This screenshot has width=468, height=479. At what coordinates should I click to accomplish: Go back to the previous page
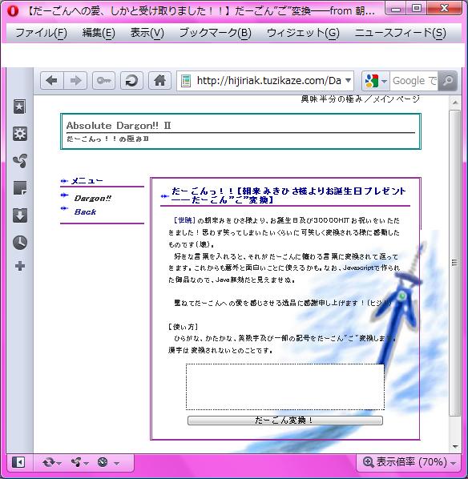click(51, 81)
